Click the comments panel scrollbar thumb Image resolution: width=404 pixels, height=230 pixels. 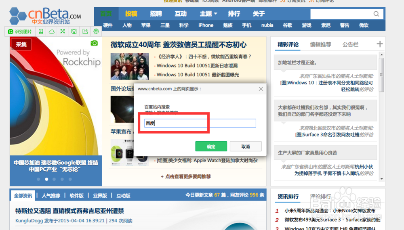click(x=382, y=75)
